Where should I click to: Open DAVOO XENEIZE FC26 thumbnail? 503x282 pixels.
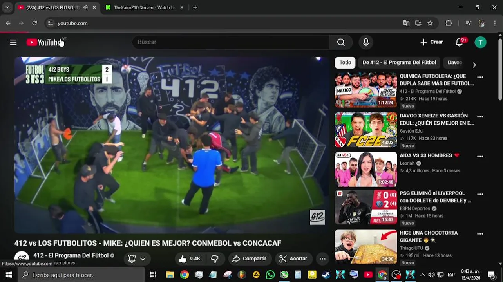366,130
